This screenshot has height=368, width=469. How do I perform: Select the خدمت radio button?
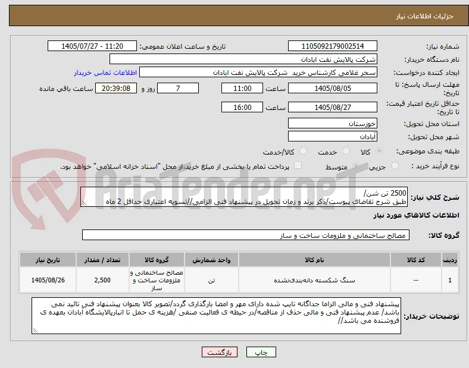click(x=346, y=151)
